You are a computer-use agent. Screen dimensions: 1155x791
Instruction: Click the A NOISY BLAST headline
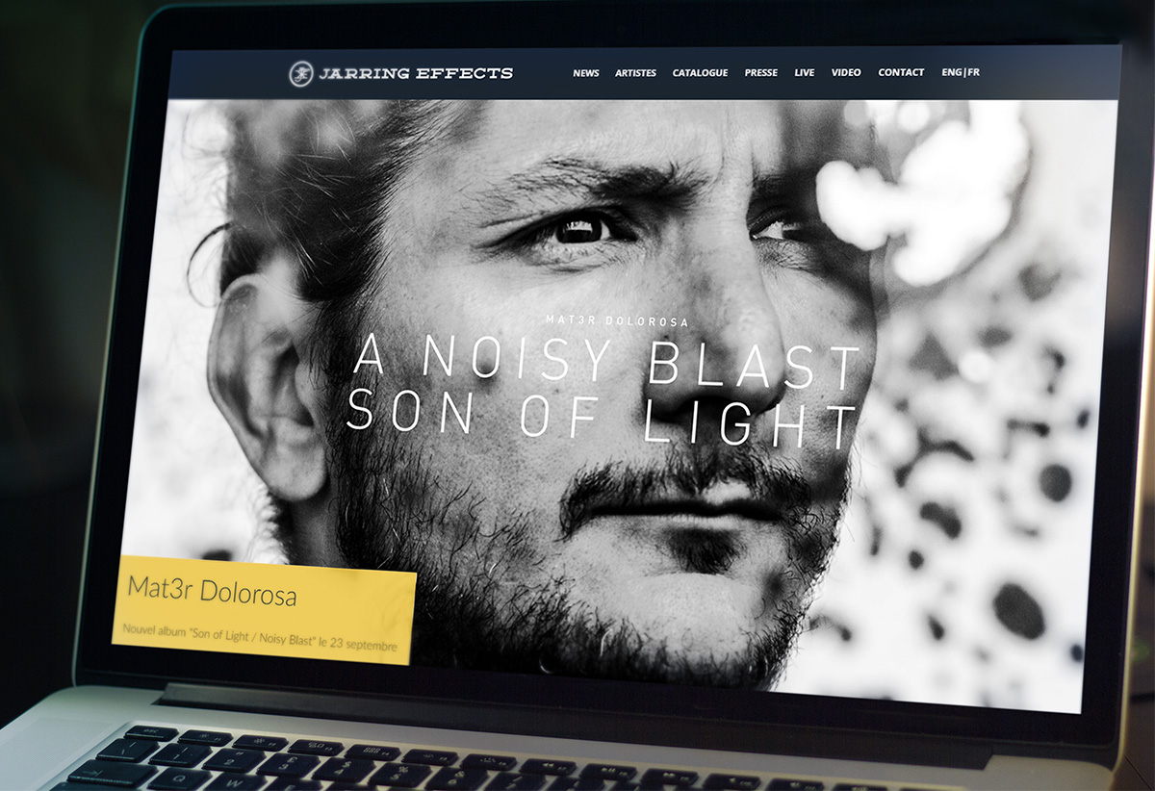pyautogui.click(x=606, y=359)
